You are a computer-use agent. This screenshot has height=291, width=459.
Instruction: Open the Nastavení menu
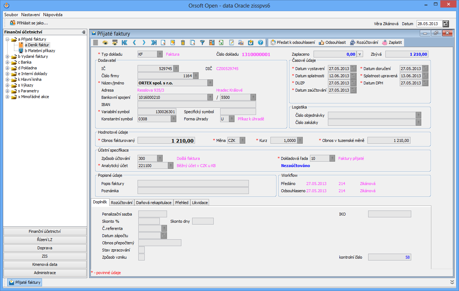(x=31, y=15)
